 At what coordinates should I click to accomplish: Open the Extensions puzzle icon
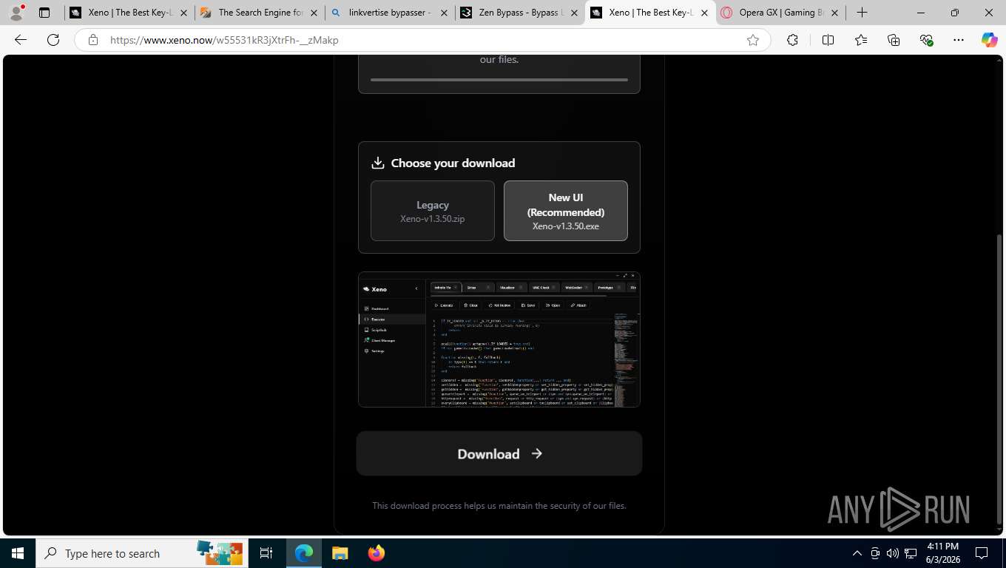792,40
